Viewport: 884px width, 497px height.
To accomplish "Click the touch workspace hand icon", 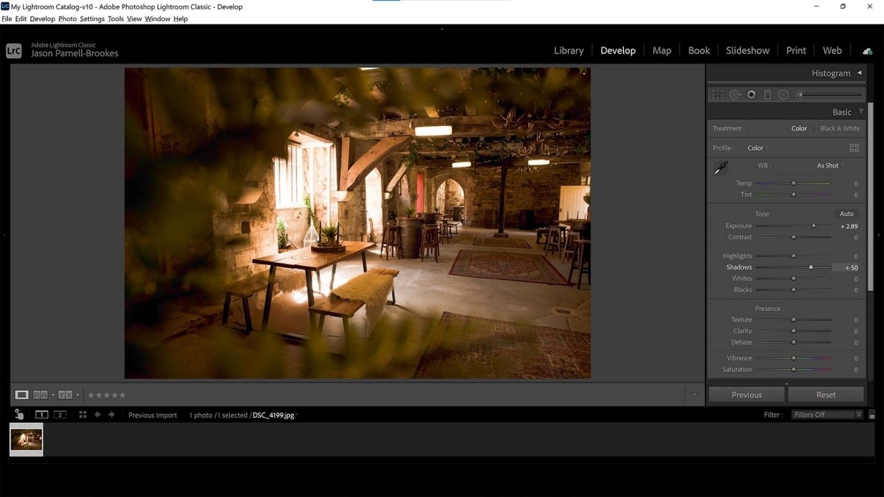I will (19, 414).
